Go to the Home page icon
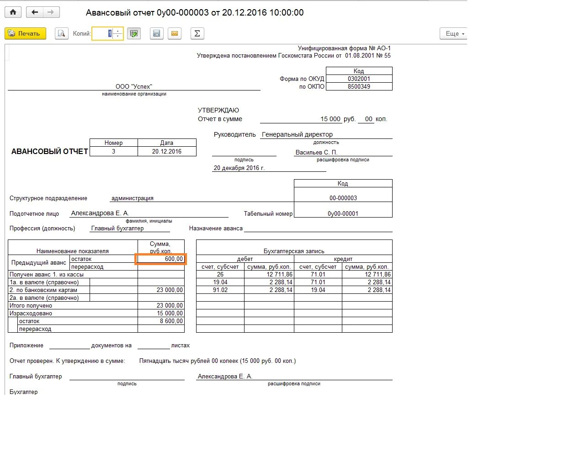Image resolution: width=585 pixels, height=468 pixels. pyautogui.click(x=13, y=12)
